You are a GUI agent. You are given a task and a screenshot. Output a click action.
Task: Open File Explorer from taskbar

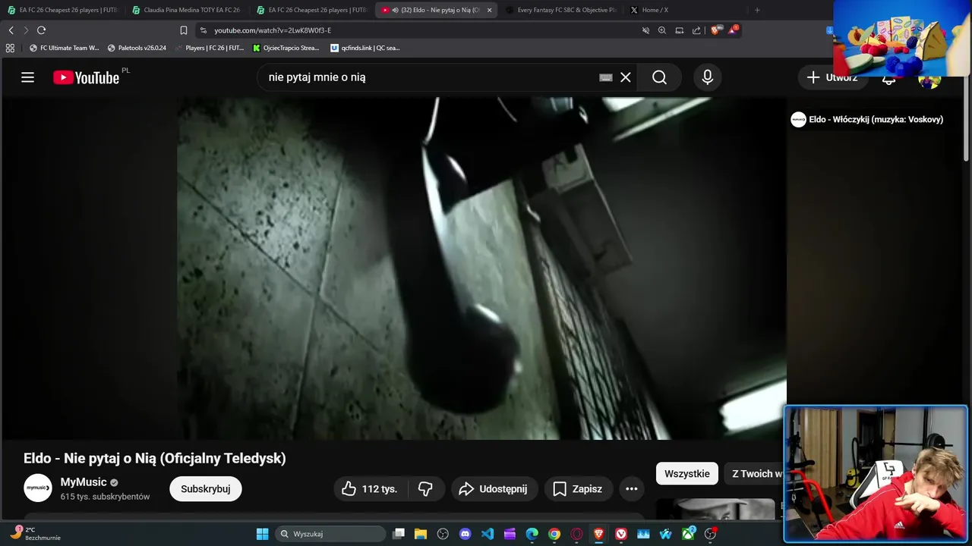click(x=421, y=534)
